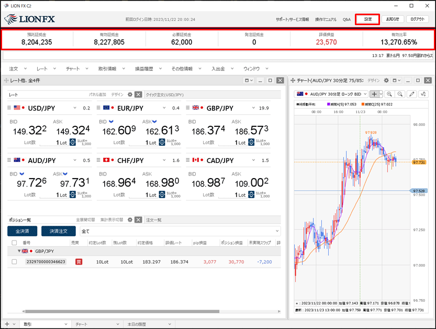Open the AUD/JPY chart symbol dropdown
This screenshot has width=436, height=329.
click(x=365, y=94)
